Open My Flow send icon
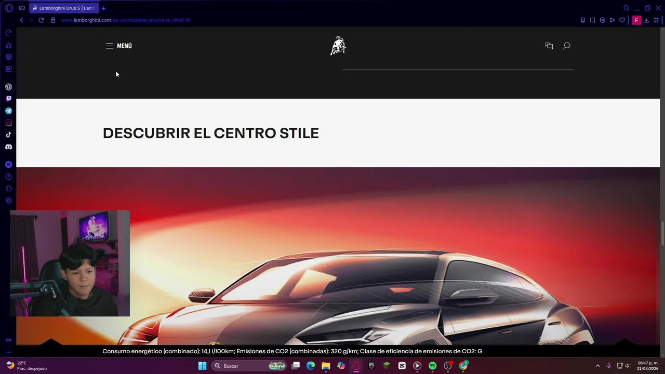This screenshot has width=665, height=374. pyautogui.click(x=612, y=20)
